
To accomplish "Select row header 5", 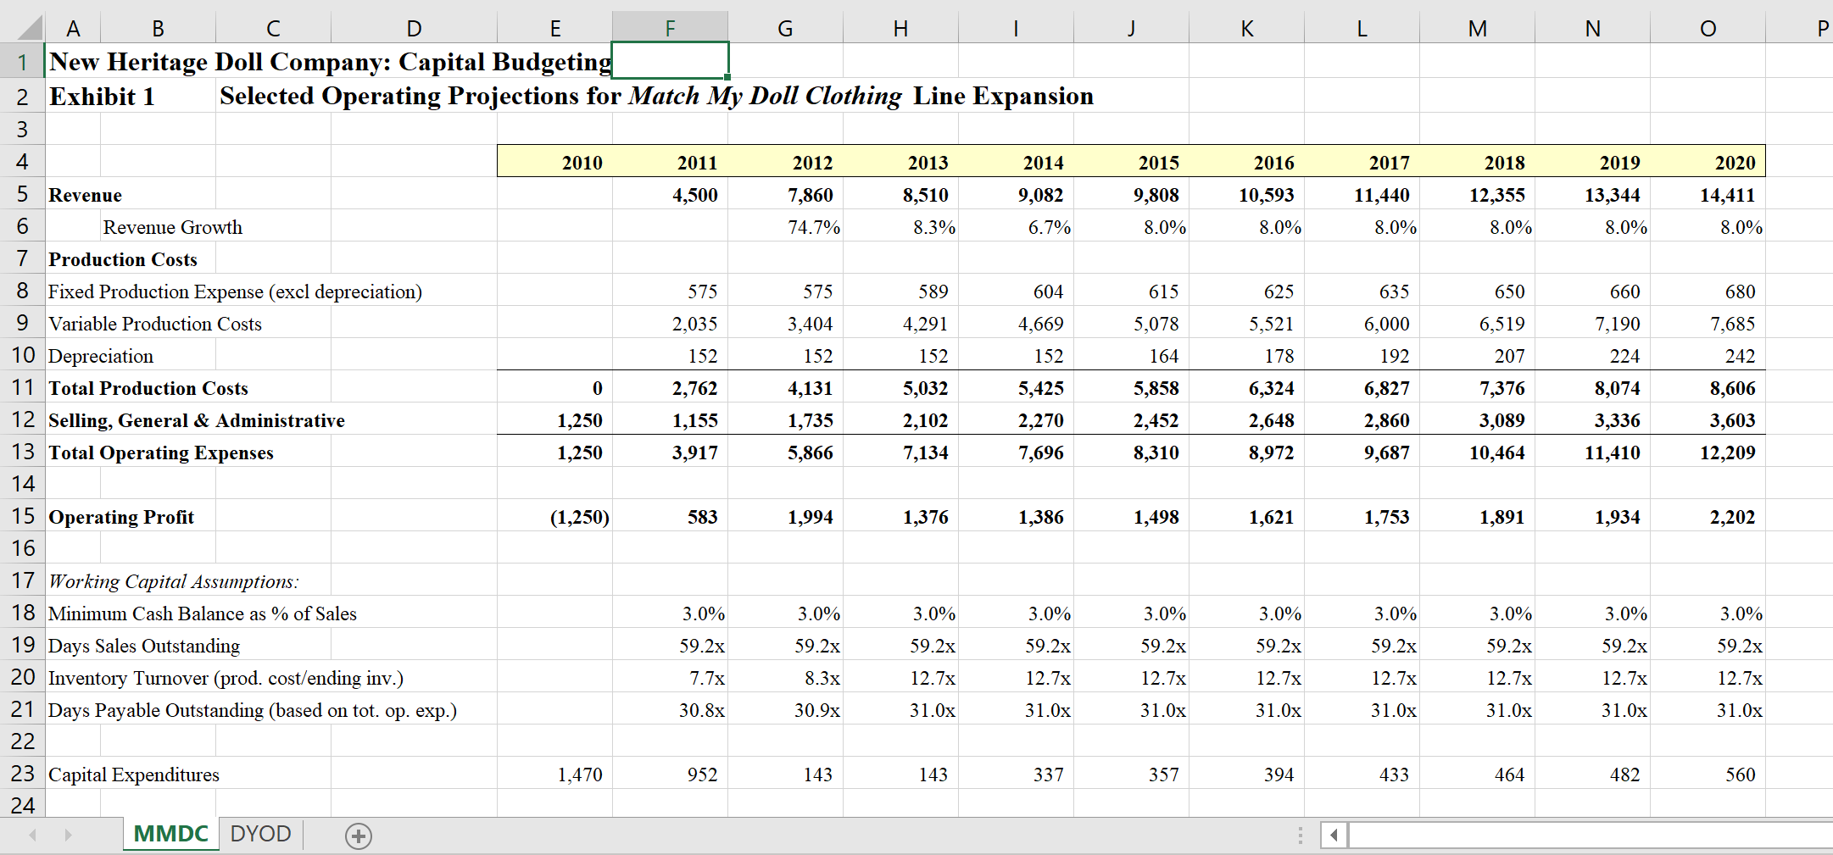I will point(22,194).
